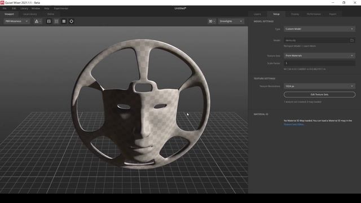Switch to the Export tab
The height and width of the screenshot is (203, 361).
[x=333, y=14]
